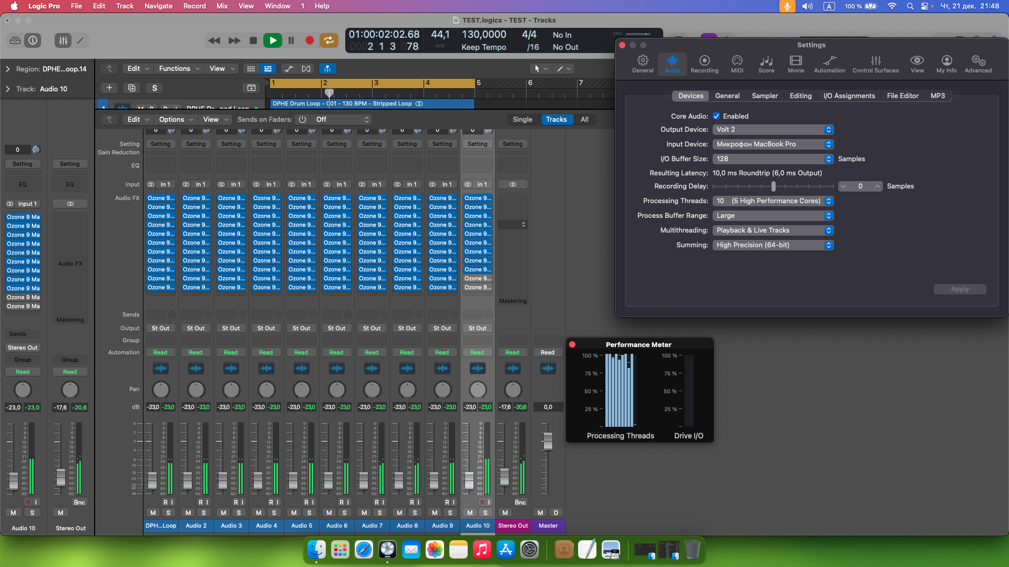Open Spotlight search in the menu bar
The width and height of the screenshot is (1009, 567).
[910, 6]
